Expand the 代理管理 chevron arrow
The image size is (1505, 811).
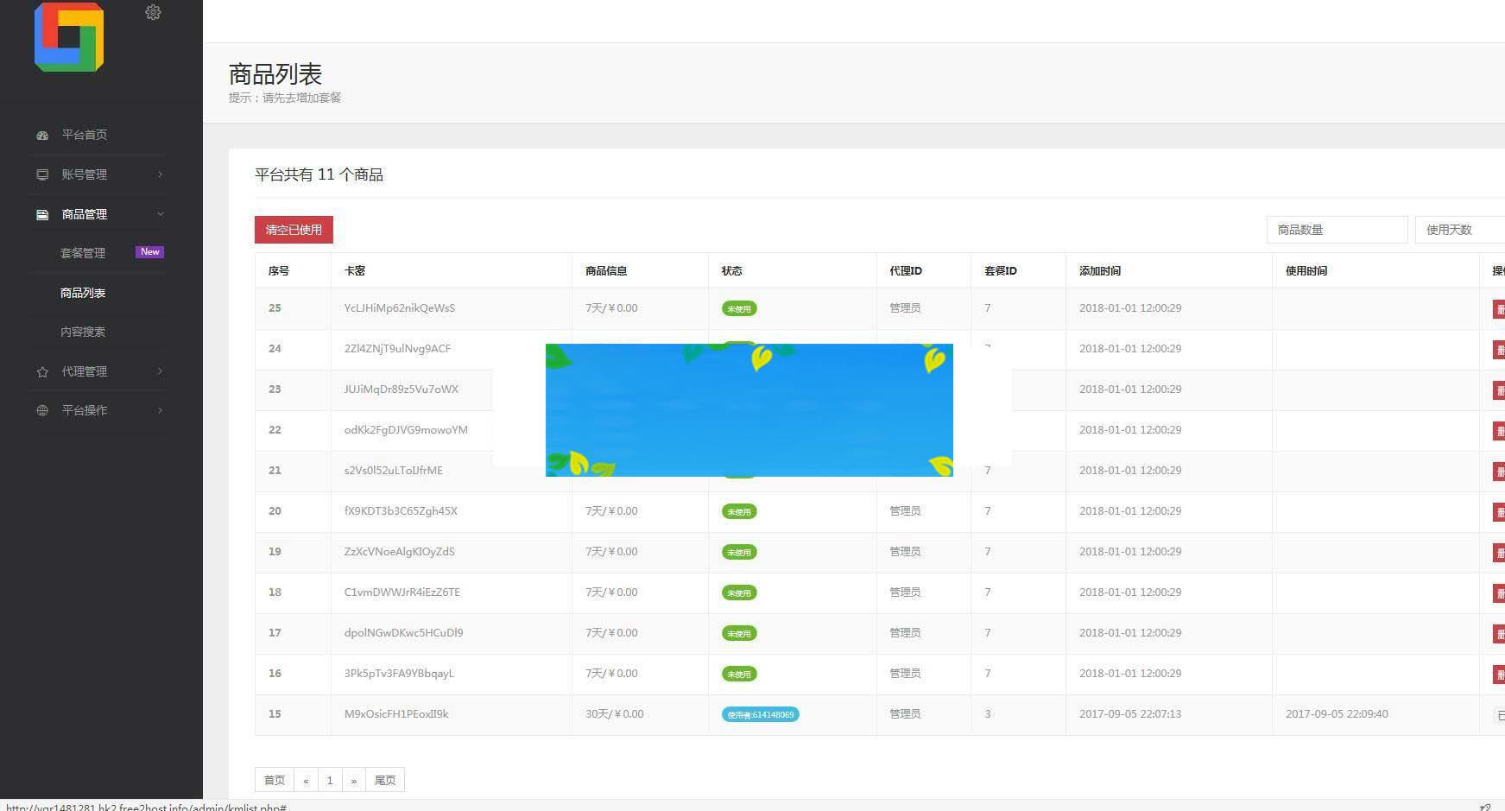pyautogui.click(x=161, y=371)
